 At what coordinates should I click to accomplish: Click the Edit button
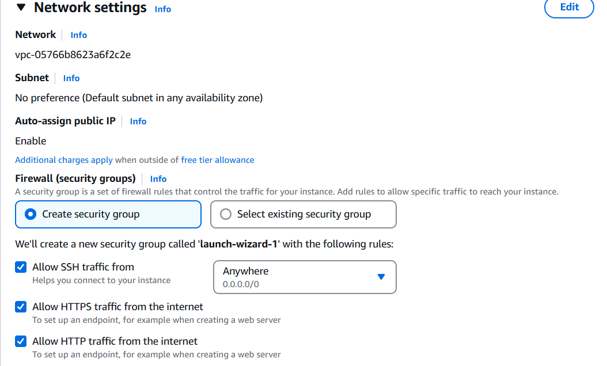point(569,7)
